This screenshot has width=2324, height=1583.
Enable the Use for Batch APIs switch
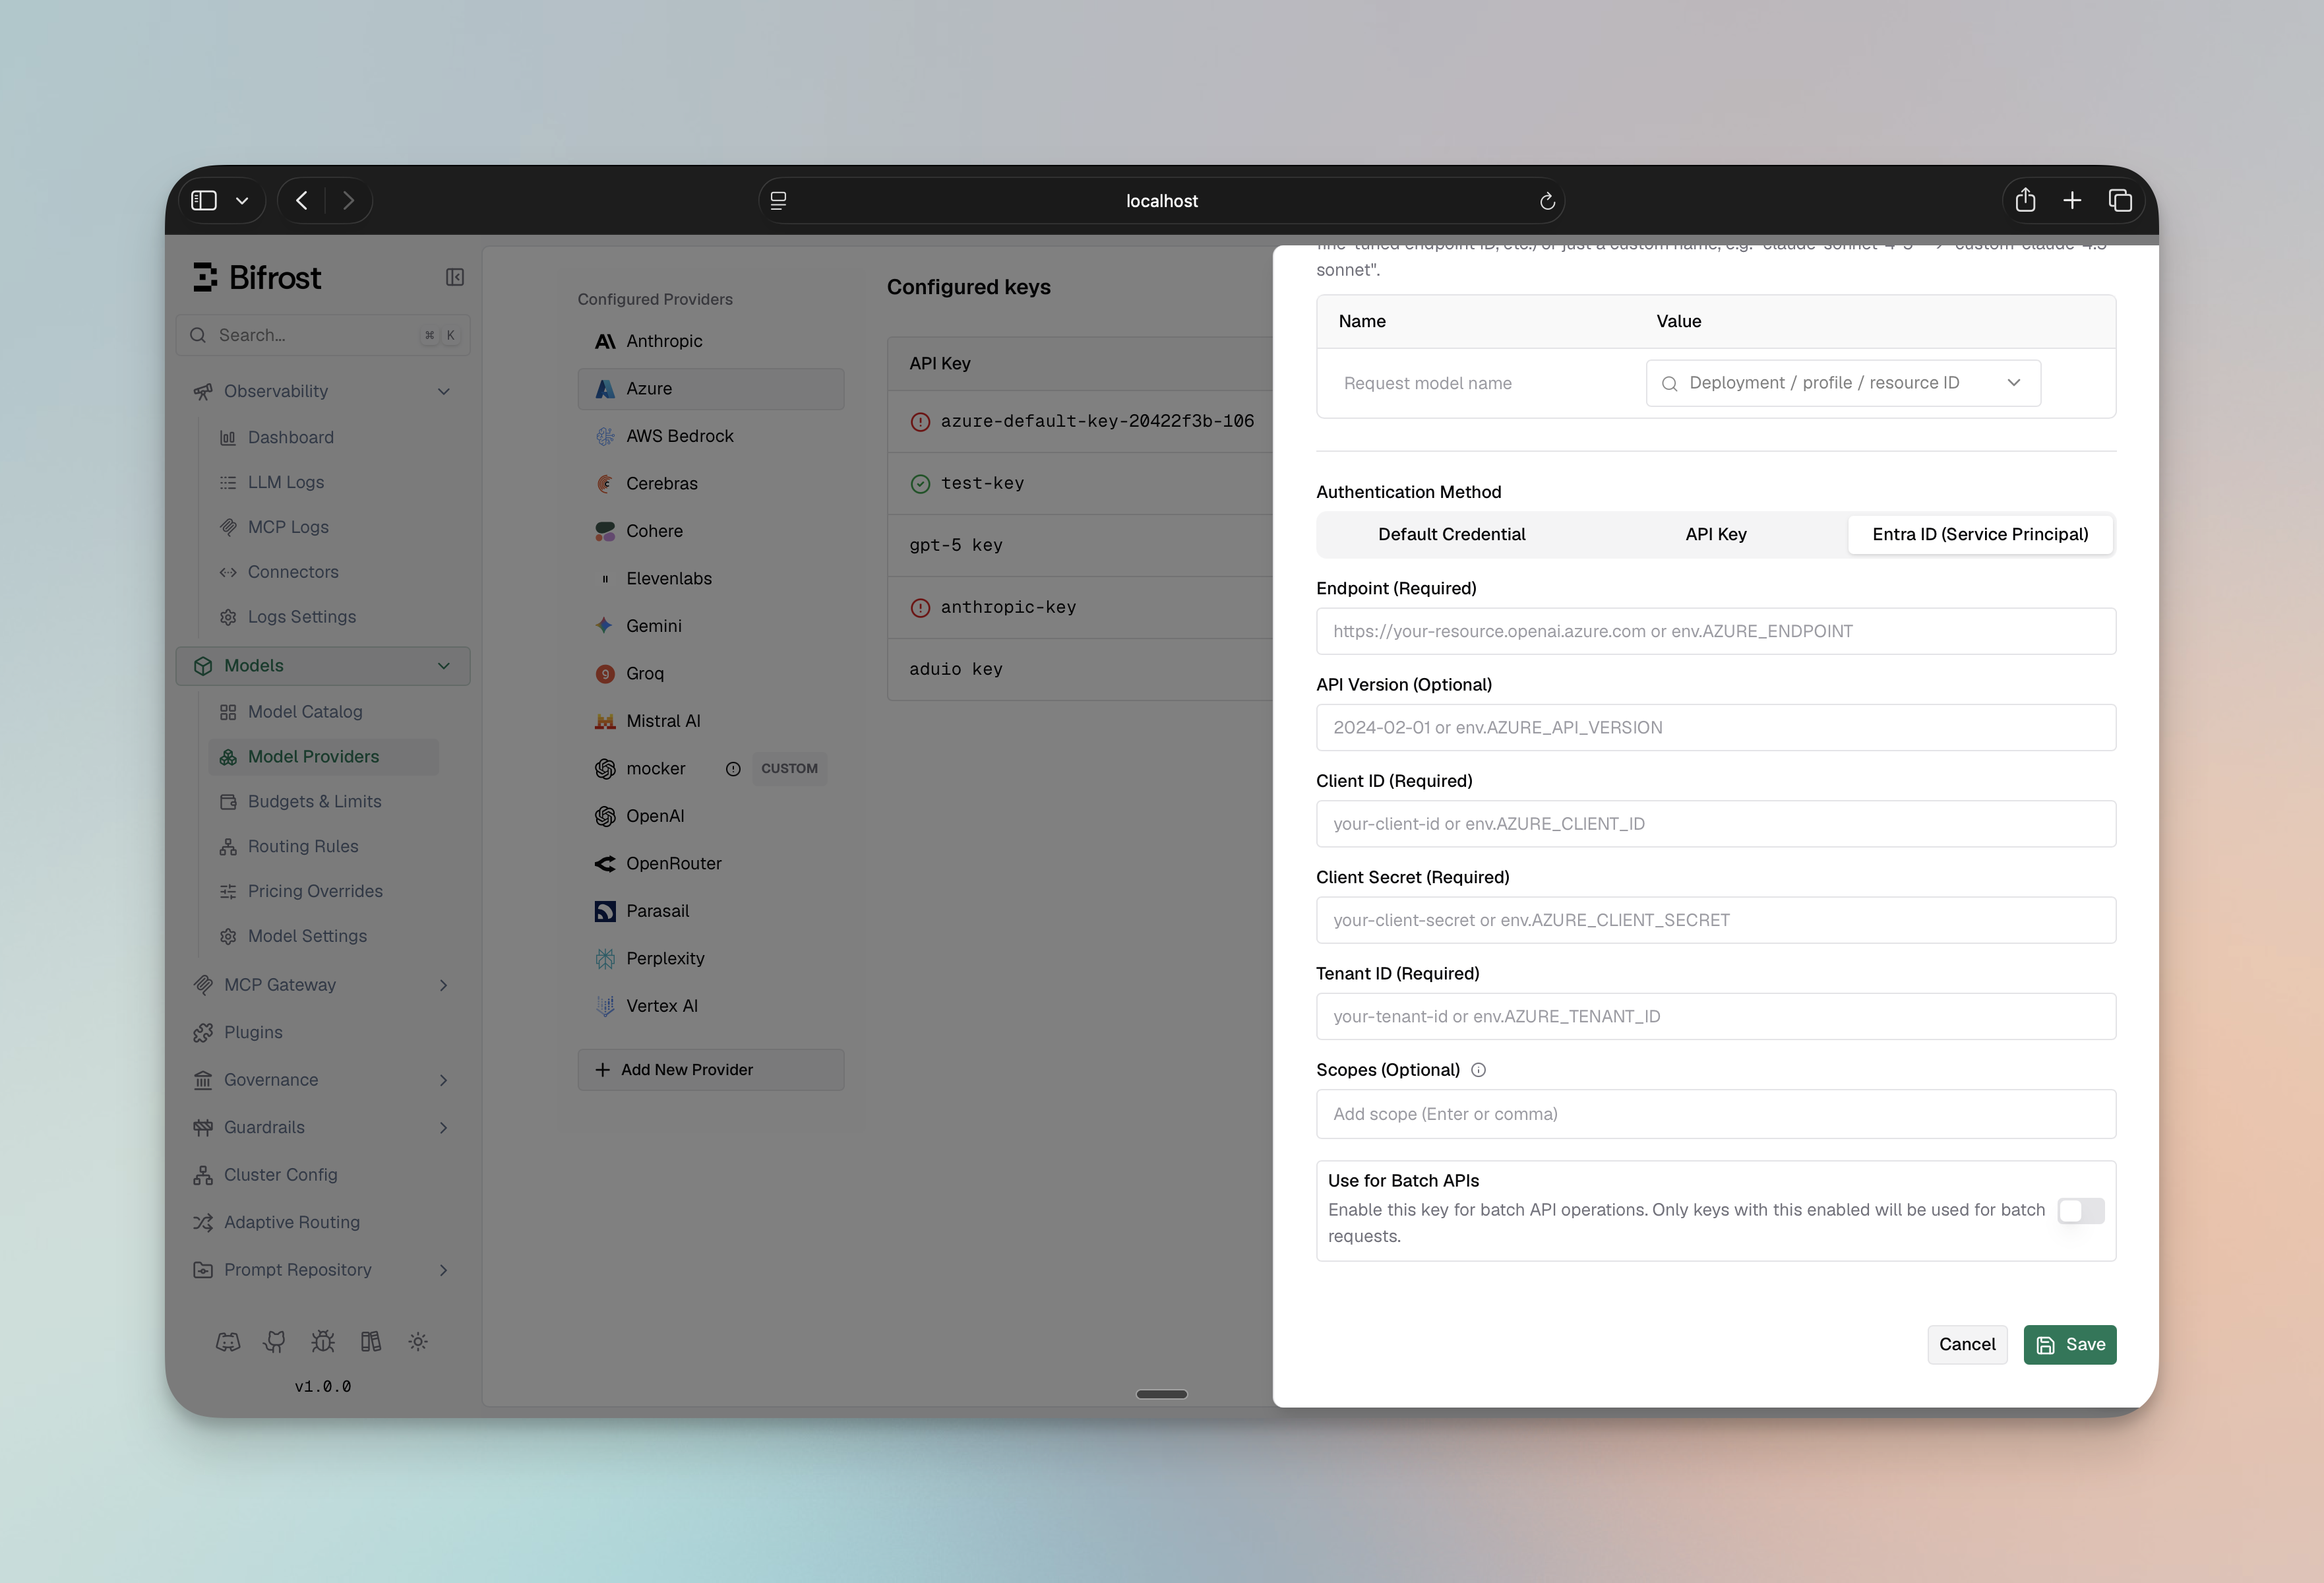2080,1210
